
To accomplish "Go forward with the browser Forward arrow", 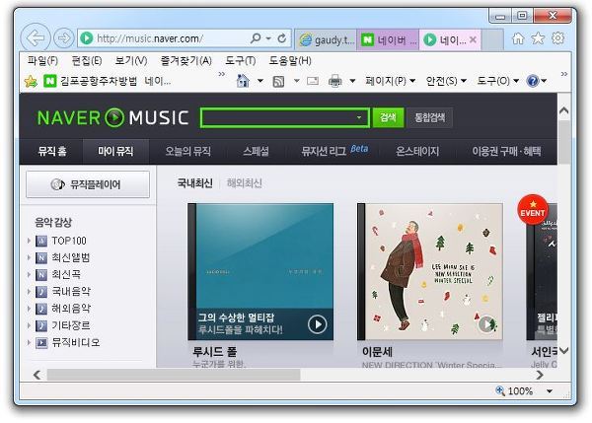I will (63, 37).
